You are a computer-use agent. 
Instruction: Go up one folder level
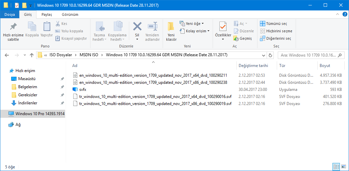[32, 55]
